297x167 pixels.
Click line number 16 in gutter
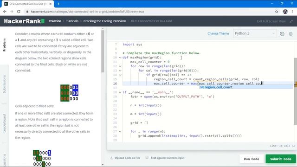[115, 83]
